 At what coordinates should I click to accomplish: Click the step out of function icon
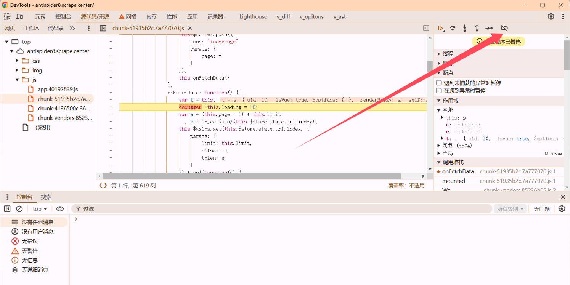(477, 28)
